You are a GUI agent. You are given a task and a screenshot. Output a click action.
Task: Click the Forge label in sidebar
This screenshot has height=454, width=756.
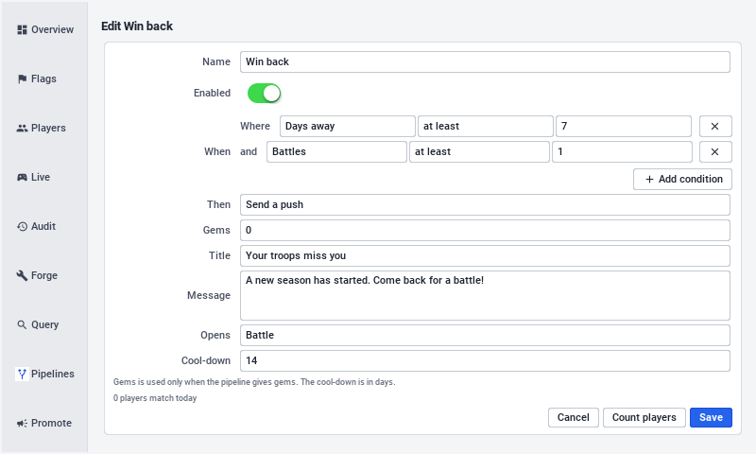coord(44,276)
